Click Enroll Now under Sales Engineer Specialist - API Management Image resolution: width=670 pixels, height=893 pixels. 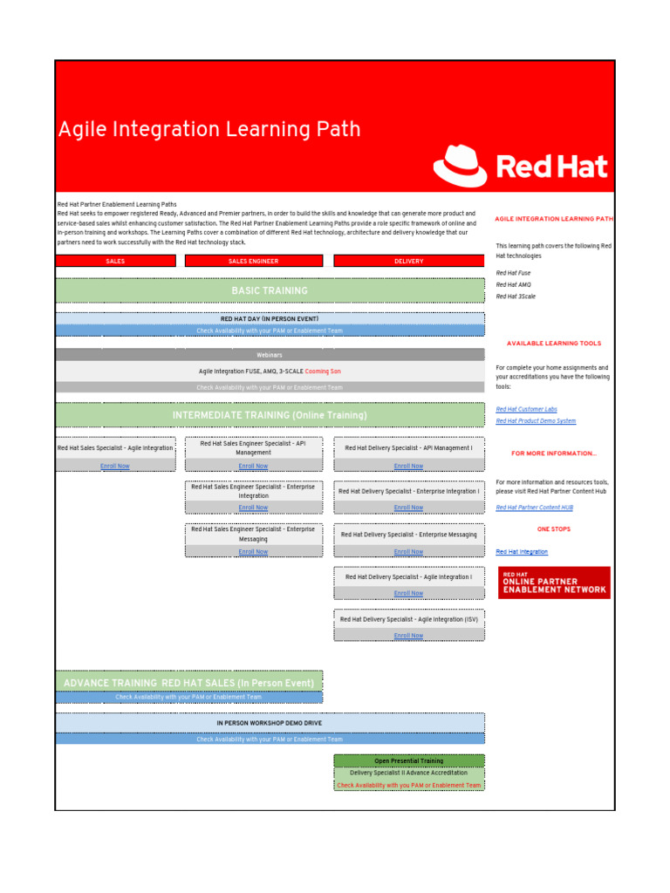(x=254, y=466)
